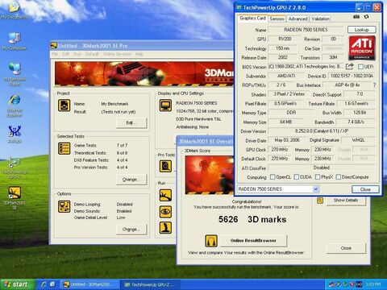Switch to the Validation tab
387x290 pixels.
click(320, 19)
